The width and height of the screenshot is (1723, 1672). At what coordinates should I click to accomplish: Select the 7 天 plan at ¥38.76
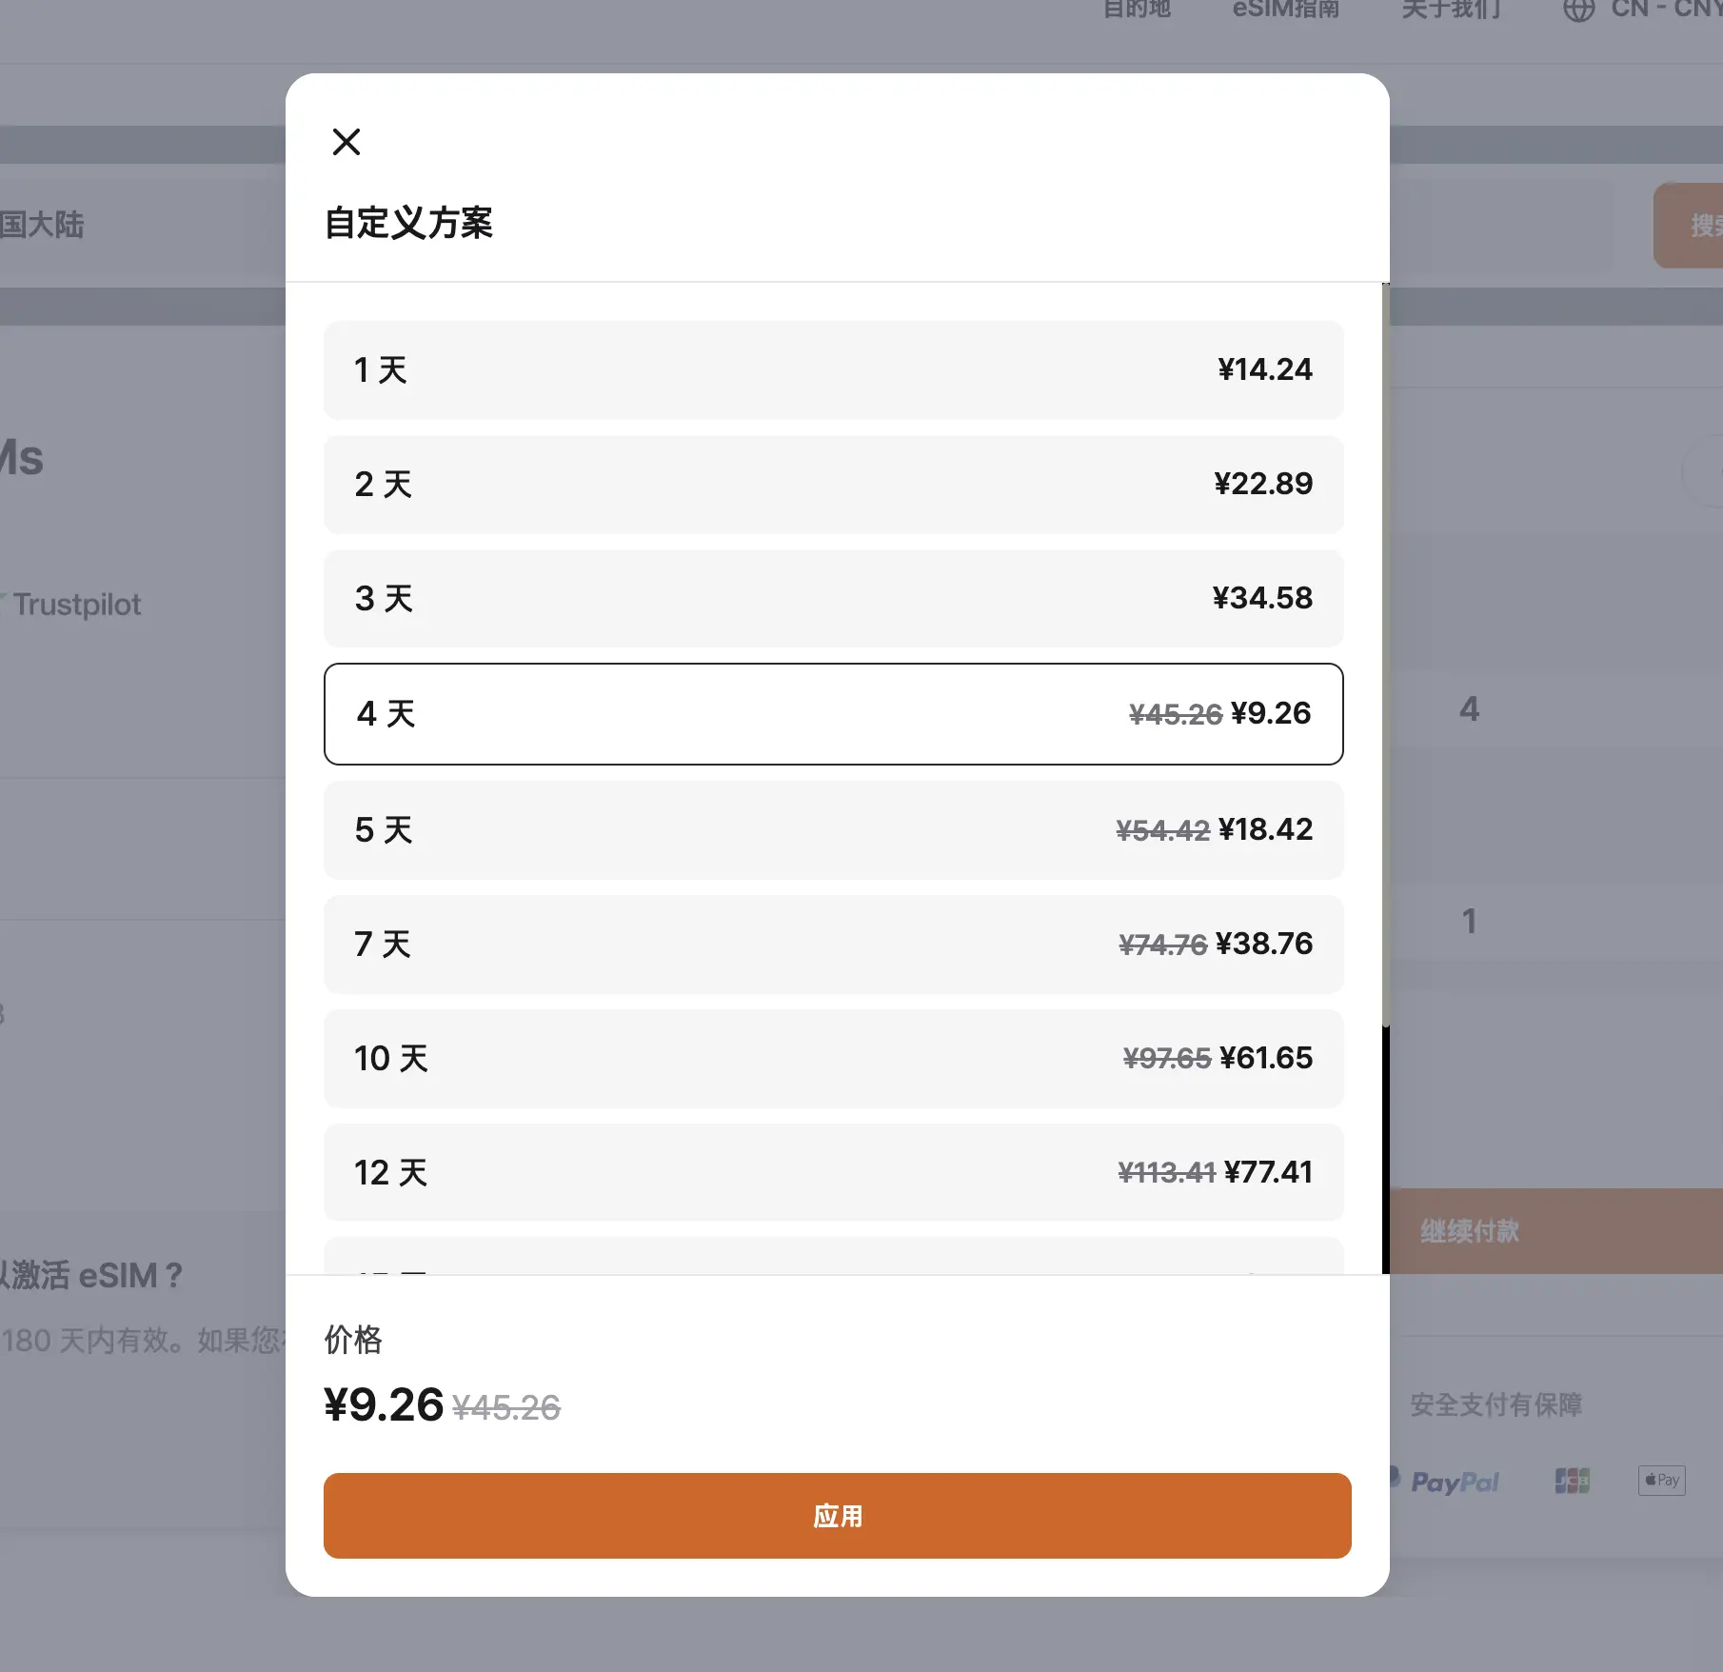pyautogui.click(x=833, y=944)
